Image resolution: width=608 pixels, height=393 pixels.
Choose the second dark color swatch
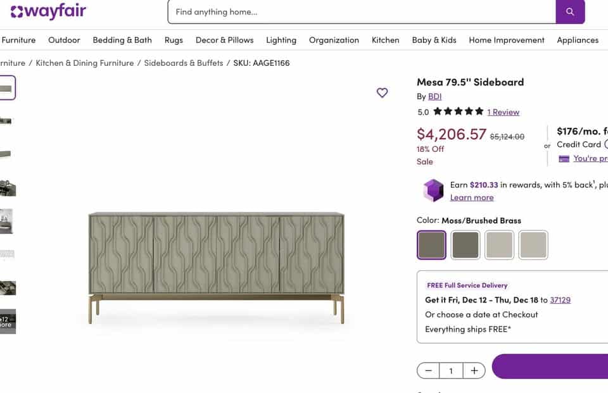tap(465, 245)
